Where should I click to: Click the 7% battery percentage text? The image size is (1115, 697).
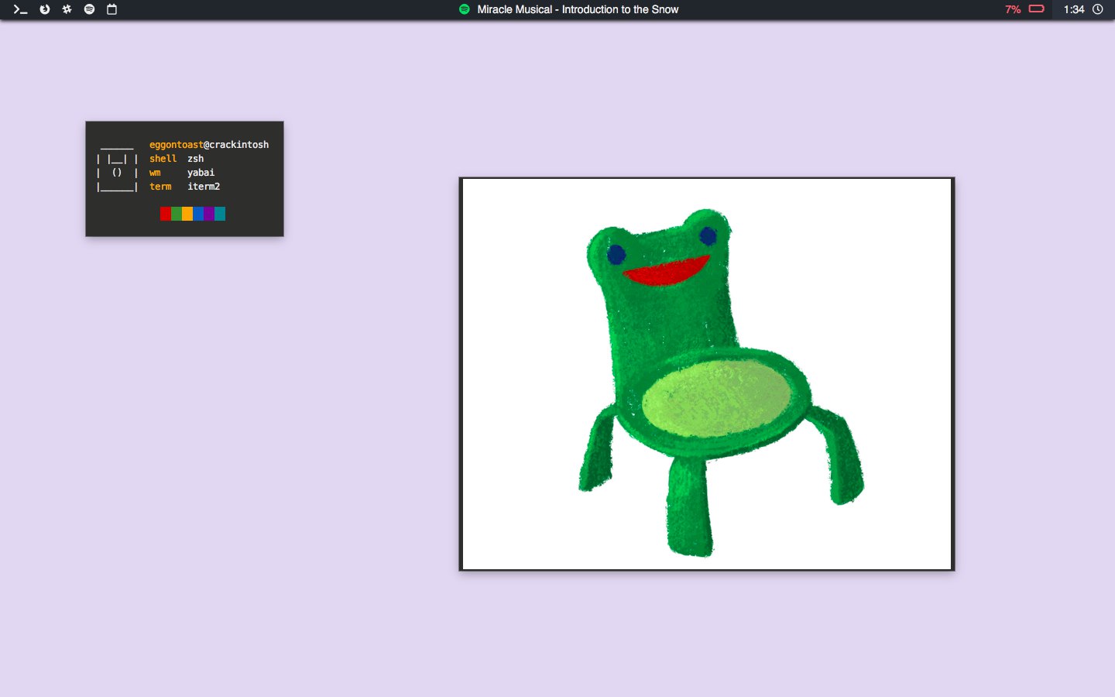point(1012,9)
